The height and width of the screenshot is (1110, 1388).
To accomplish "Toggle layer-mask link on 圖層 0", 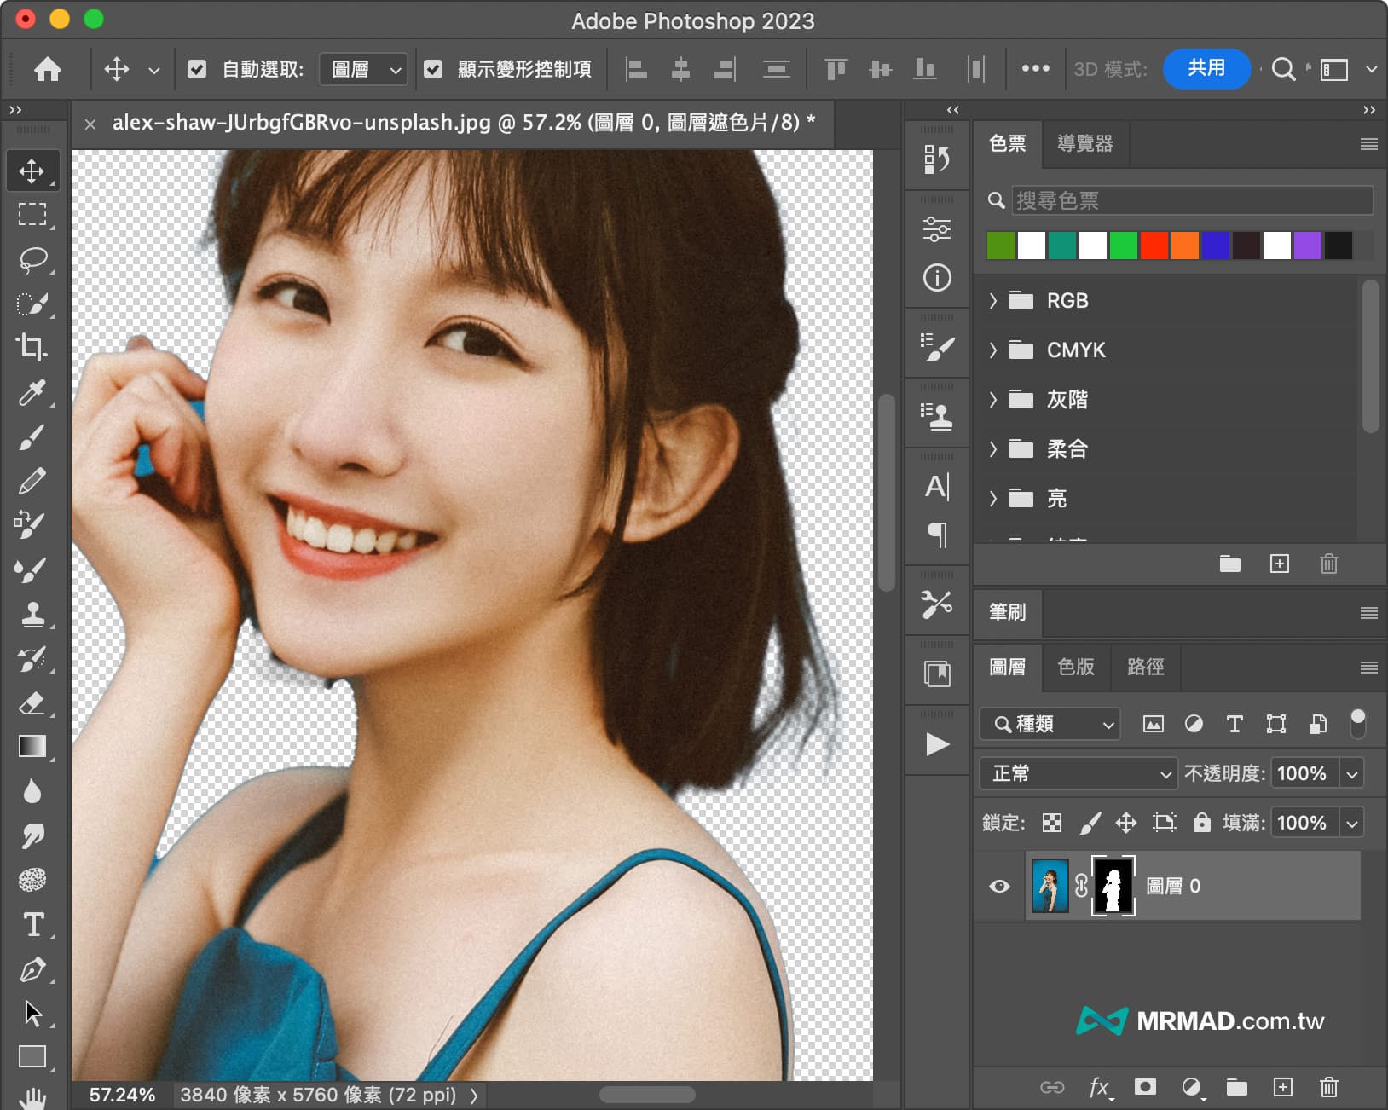I will 1081,887.
